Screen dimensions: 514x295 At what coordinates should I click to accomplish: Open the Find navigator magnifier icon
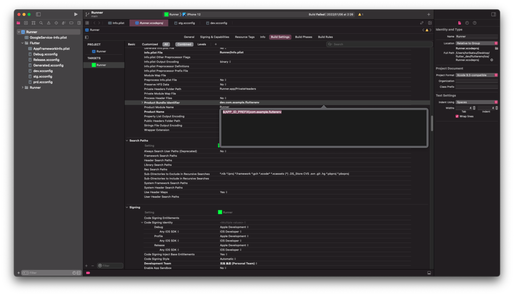pos(41,23)
